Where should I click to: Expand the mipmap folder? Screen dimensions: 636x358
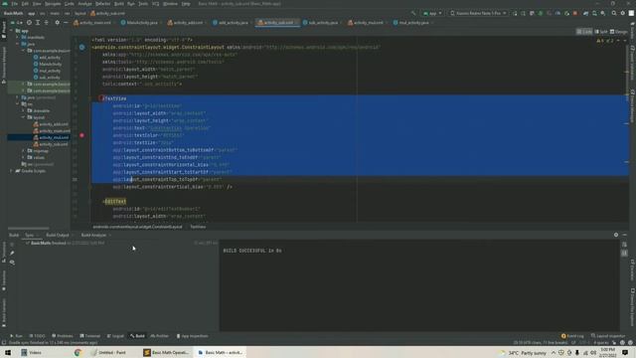click(x=24, y=150)
